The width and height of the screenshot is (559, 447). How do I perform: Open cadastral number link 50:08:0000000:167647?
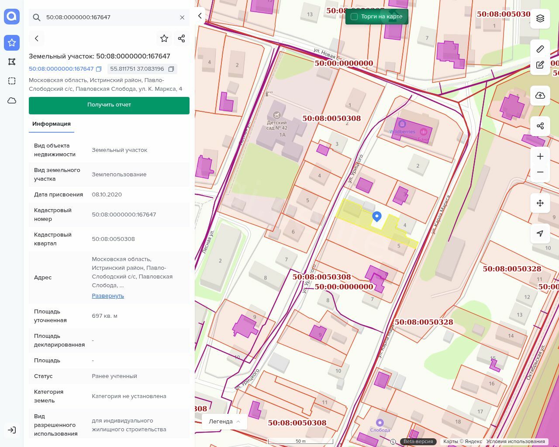(x=61, y=69)
